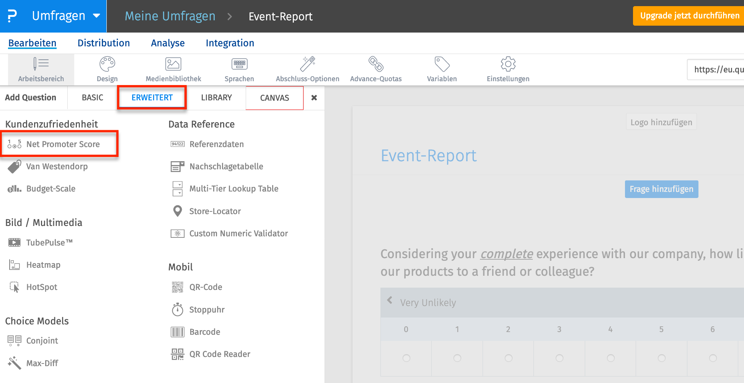Click Upgrade jetzt durchführen button

[689, 16]
